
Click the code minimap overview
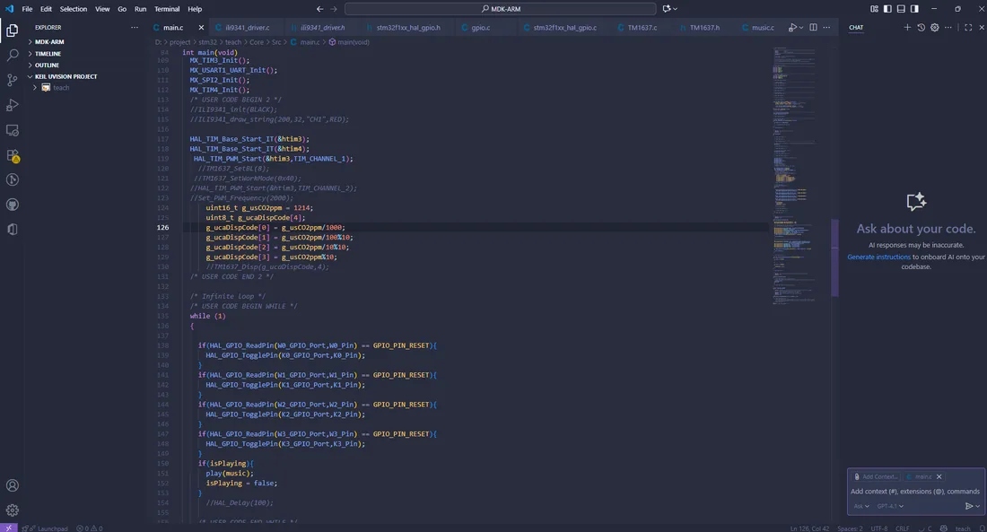(794, 176)
